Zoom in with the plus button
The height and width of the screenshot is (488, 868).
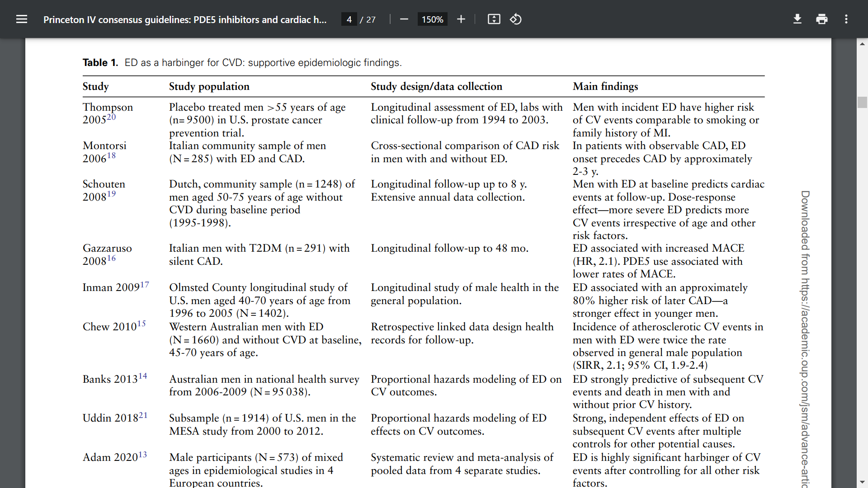(x=461, y=19)
